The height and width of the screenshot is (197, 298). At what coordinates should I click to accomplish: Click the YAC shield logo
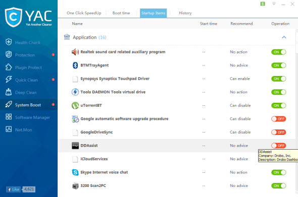[x=13, y=17]
